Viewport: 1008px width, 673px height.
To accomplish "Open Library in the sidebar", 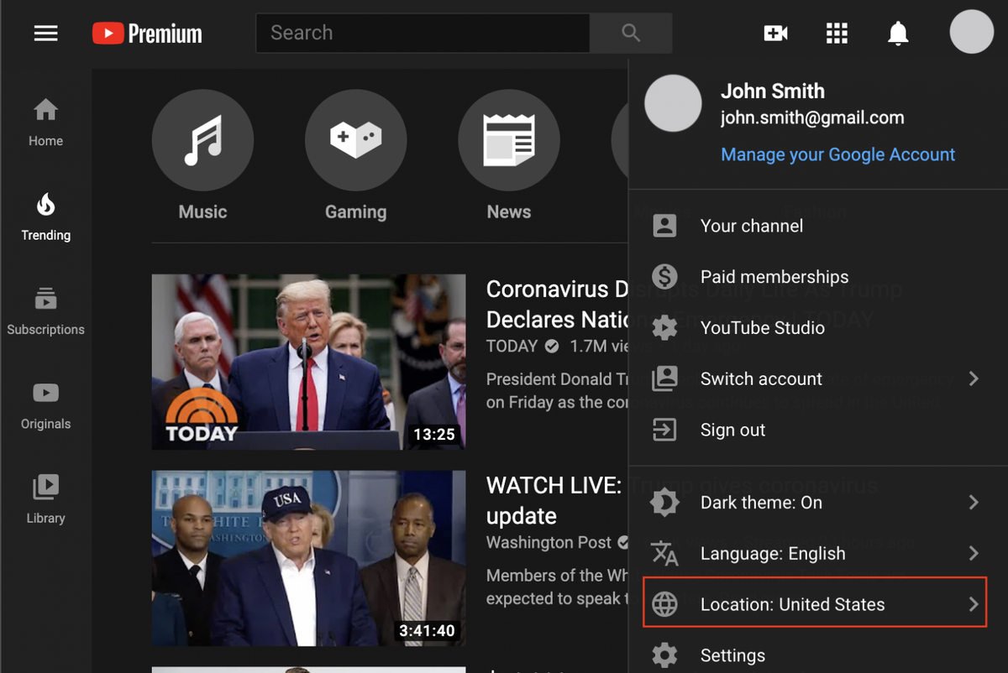I will [x=45, y=499].
